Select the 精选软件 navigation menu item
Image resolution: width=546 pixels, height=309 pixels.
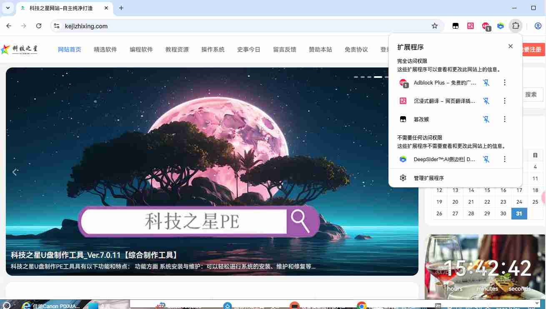click(x=105, y=49)
